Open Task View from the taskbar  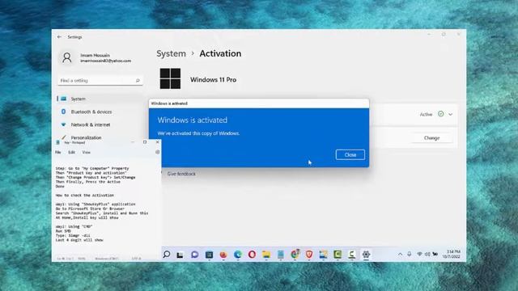180,255
